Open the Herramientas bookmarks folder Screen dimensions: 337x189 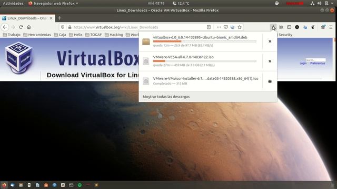tap(37, 35)
